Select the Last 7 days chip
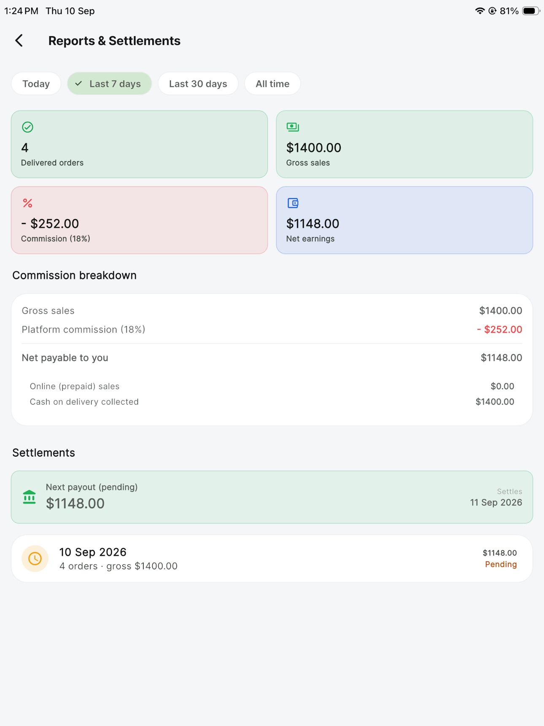The height and width of the screenshot is (726, 544). 110,84
